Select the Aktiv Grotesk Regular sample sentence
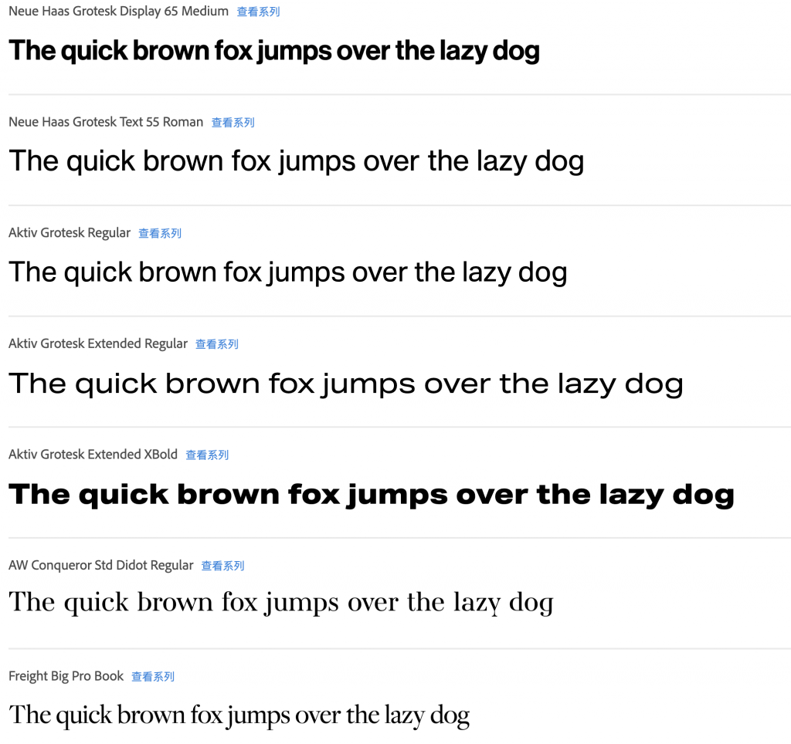791x744 pixels. click(x=288, y=272)
